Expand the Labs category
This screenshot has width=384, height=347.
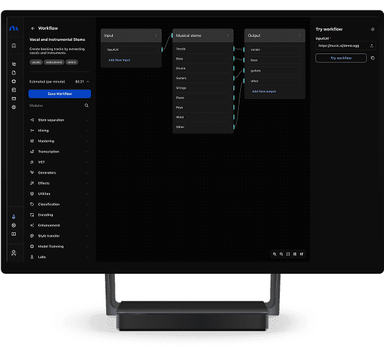[x=87, y=257]
